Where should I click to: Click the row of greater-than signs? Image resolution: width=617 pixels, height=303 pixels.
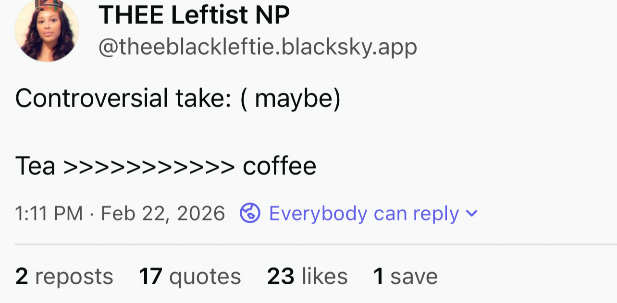(x=149, y=167)
